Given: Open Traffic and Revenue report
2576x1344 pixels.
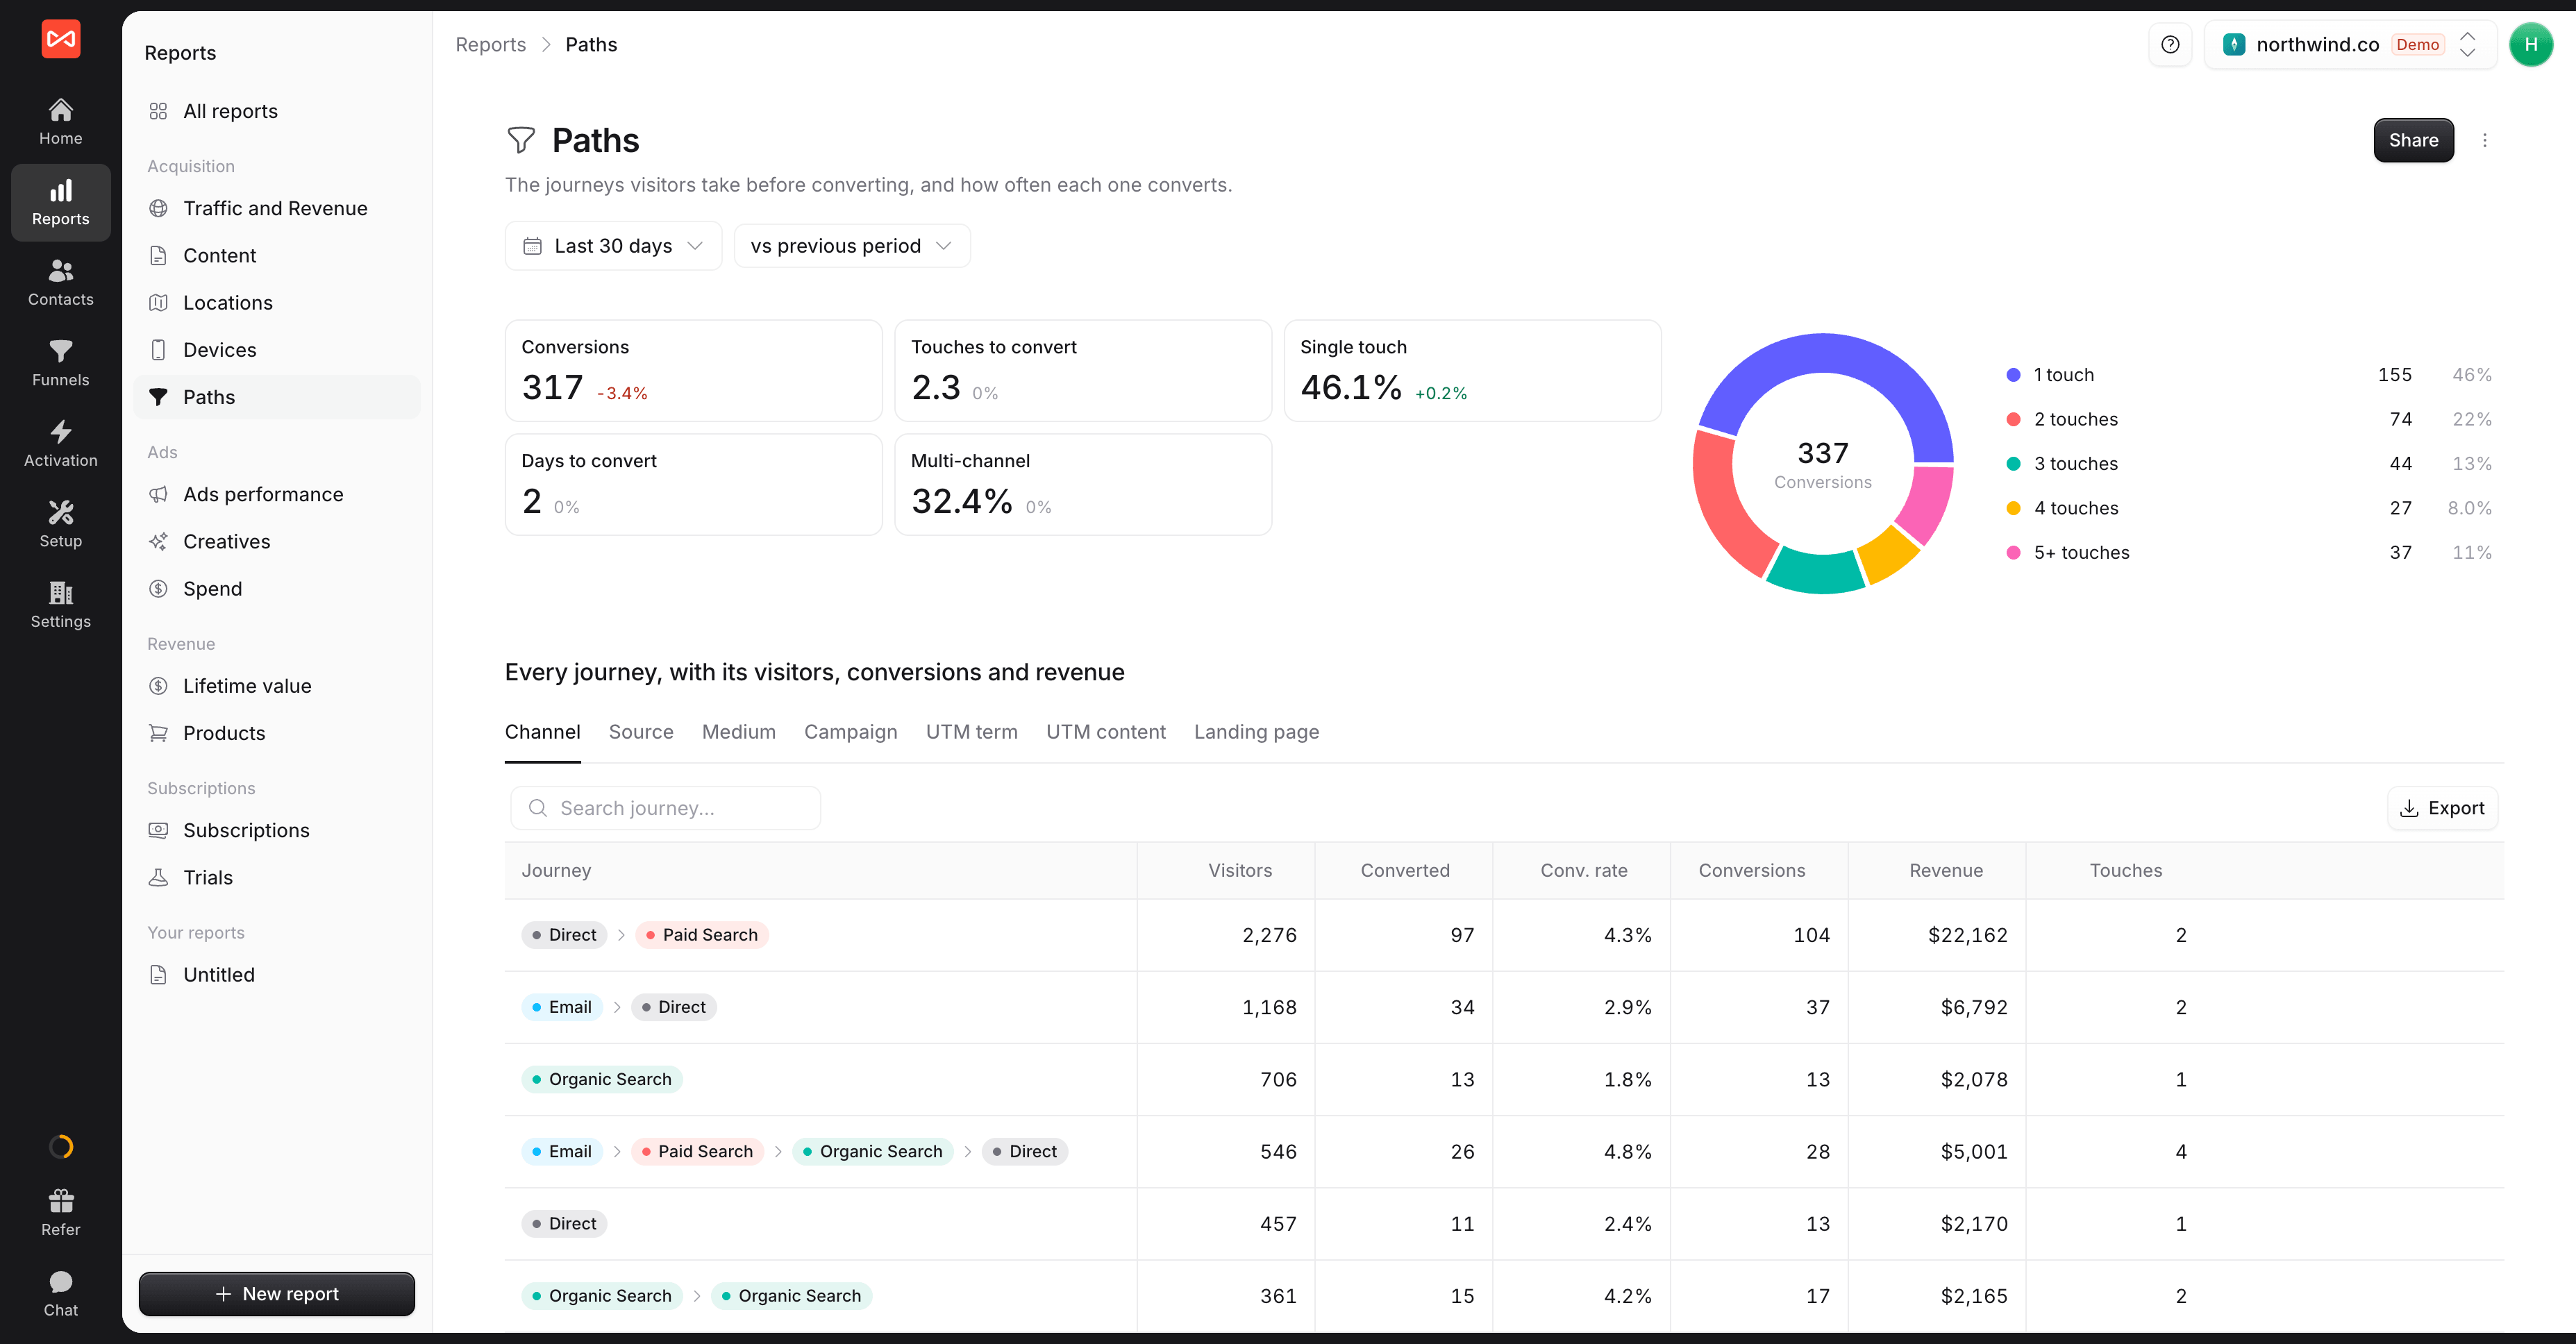Looking at the screenshot, I should tap(277, 208).
